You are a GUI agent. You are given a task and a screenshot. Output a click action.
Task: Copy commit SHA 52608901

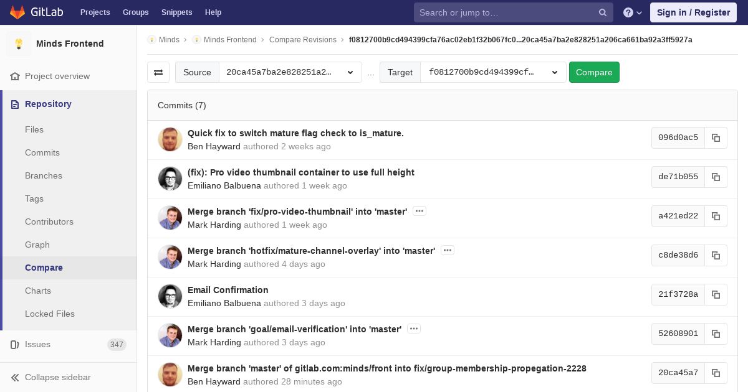tap(716, 334)
